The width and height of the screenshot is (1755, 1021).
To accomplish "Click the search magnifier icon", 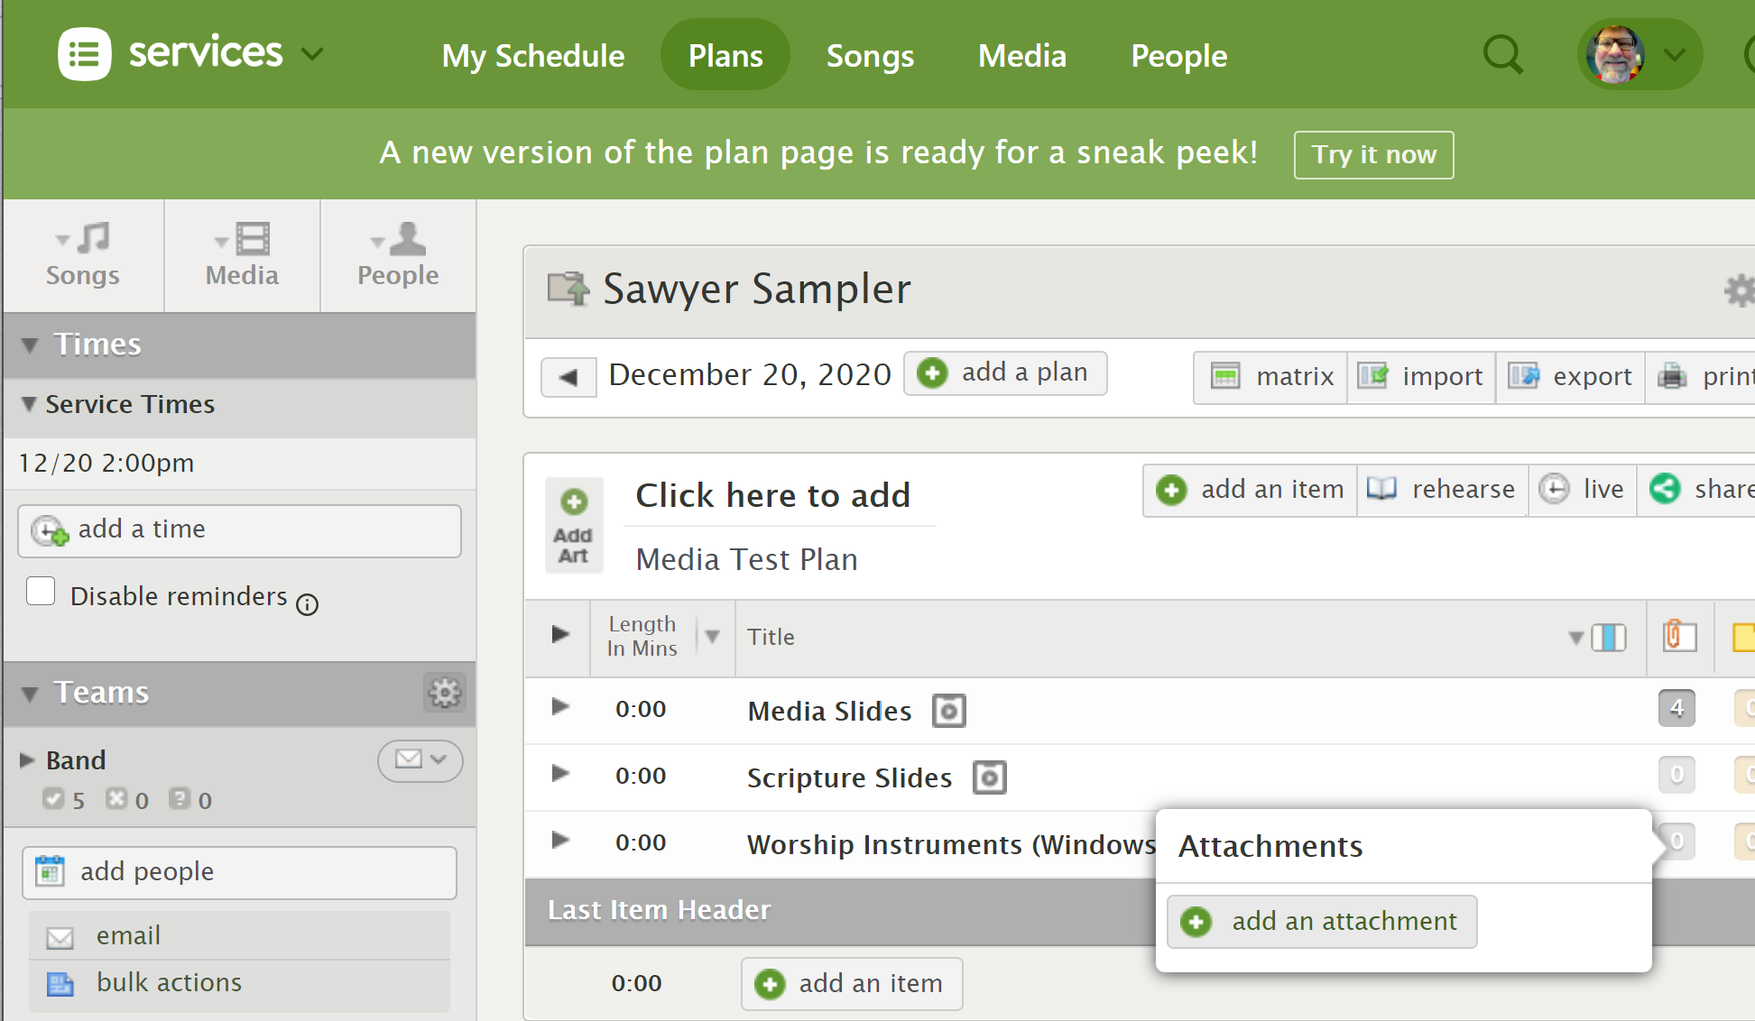I will (x=1502, y=55).
